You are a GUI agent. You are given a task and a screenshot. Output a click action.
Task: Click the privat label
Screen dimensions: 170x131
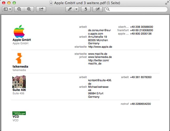[83, 57]
